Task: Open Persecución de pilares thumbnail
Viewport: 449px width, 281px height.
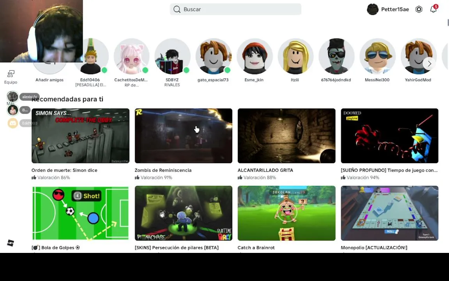Action: pyautogui.click(x=184, y=213)
